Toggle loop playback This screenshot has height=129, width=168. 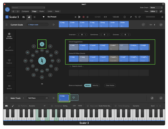point(88,17)
